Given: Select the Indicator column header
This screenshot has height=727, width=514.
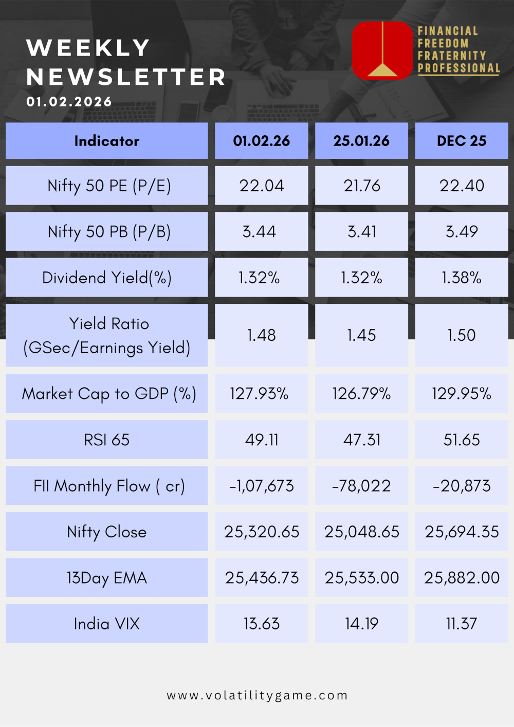Looking at the screenshot, I should (107, 141).
